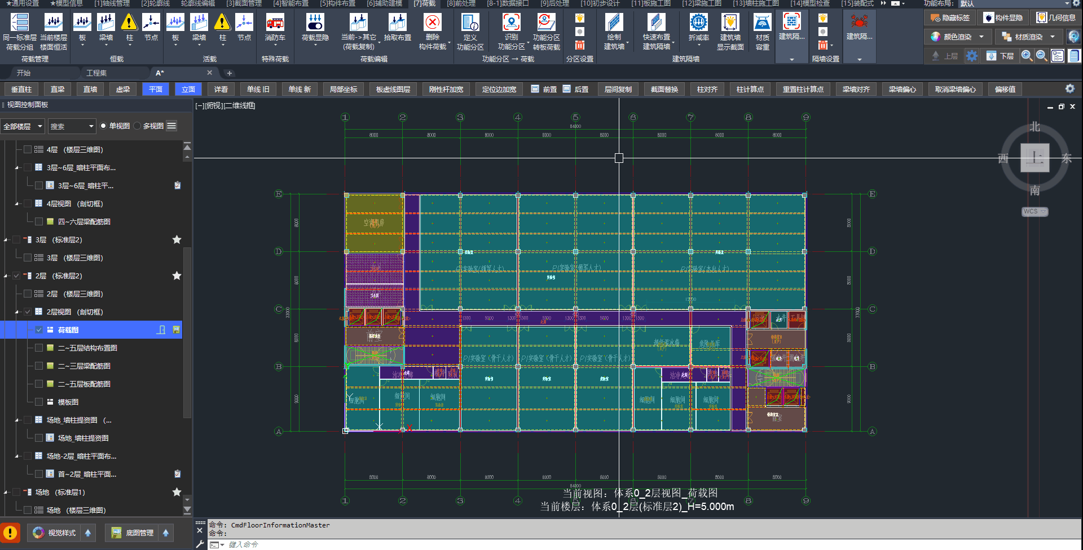Collapse the 2层 (标准层2) tree node
This screenshot has height=550, width=1083.
[6, 276]
